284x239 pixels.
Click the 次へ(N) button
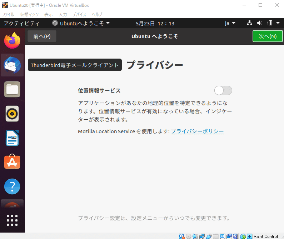pyautogui.click(x=268, y=36)
